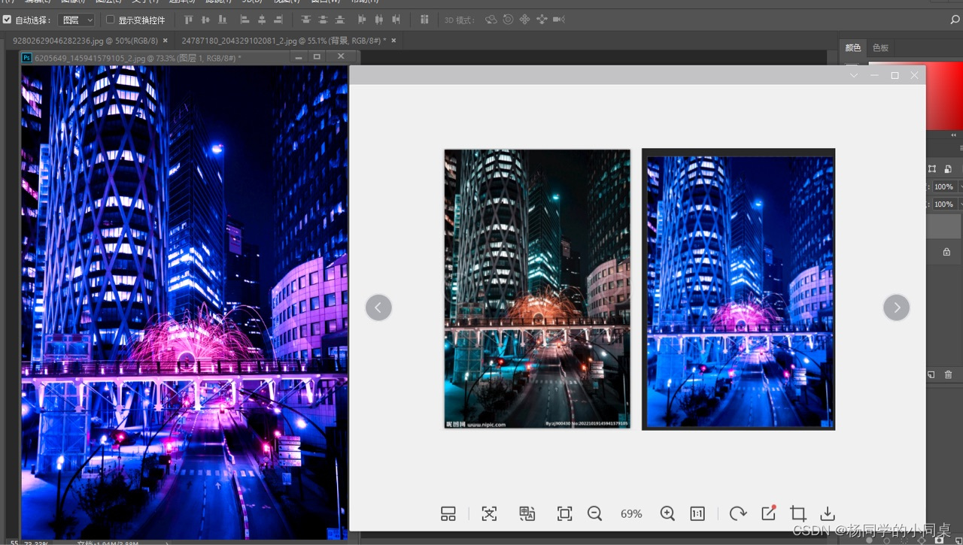Select the 3D slide object mode icon
This screenshot has width=963, height=545.
click(x=541, y=20)
